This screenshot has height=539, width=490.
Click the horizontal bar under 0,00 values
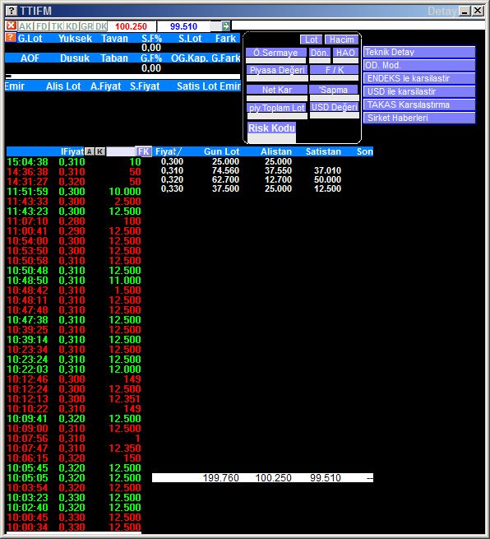point(122,77)
